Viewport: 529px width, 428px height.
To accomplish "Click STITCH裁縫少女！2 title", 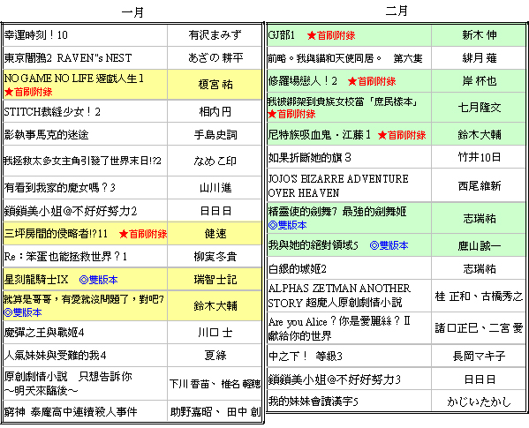I will click(52, 111).
